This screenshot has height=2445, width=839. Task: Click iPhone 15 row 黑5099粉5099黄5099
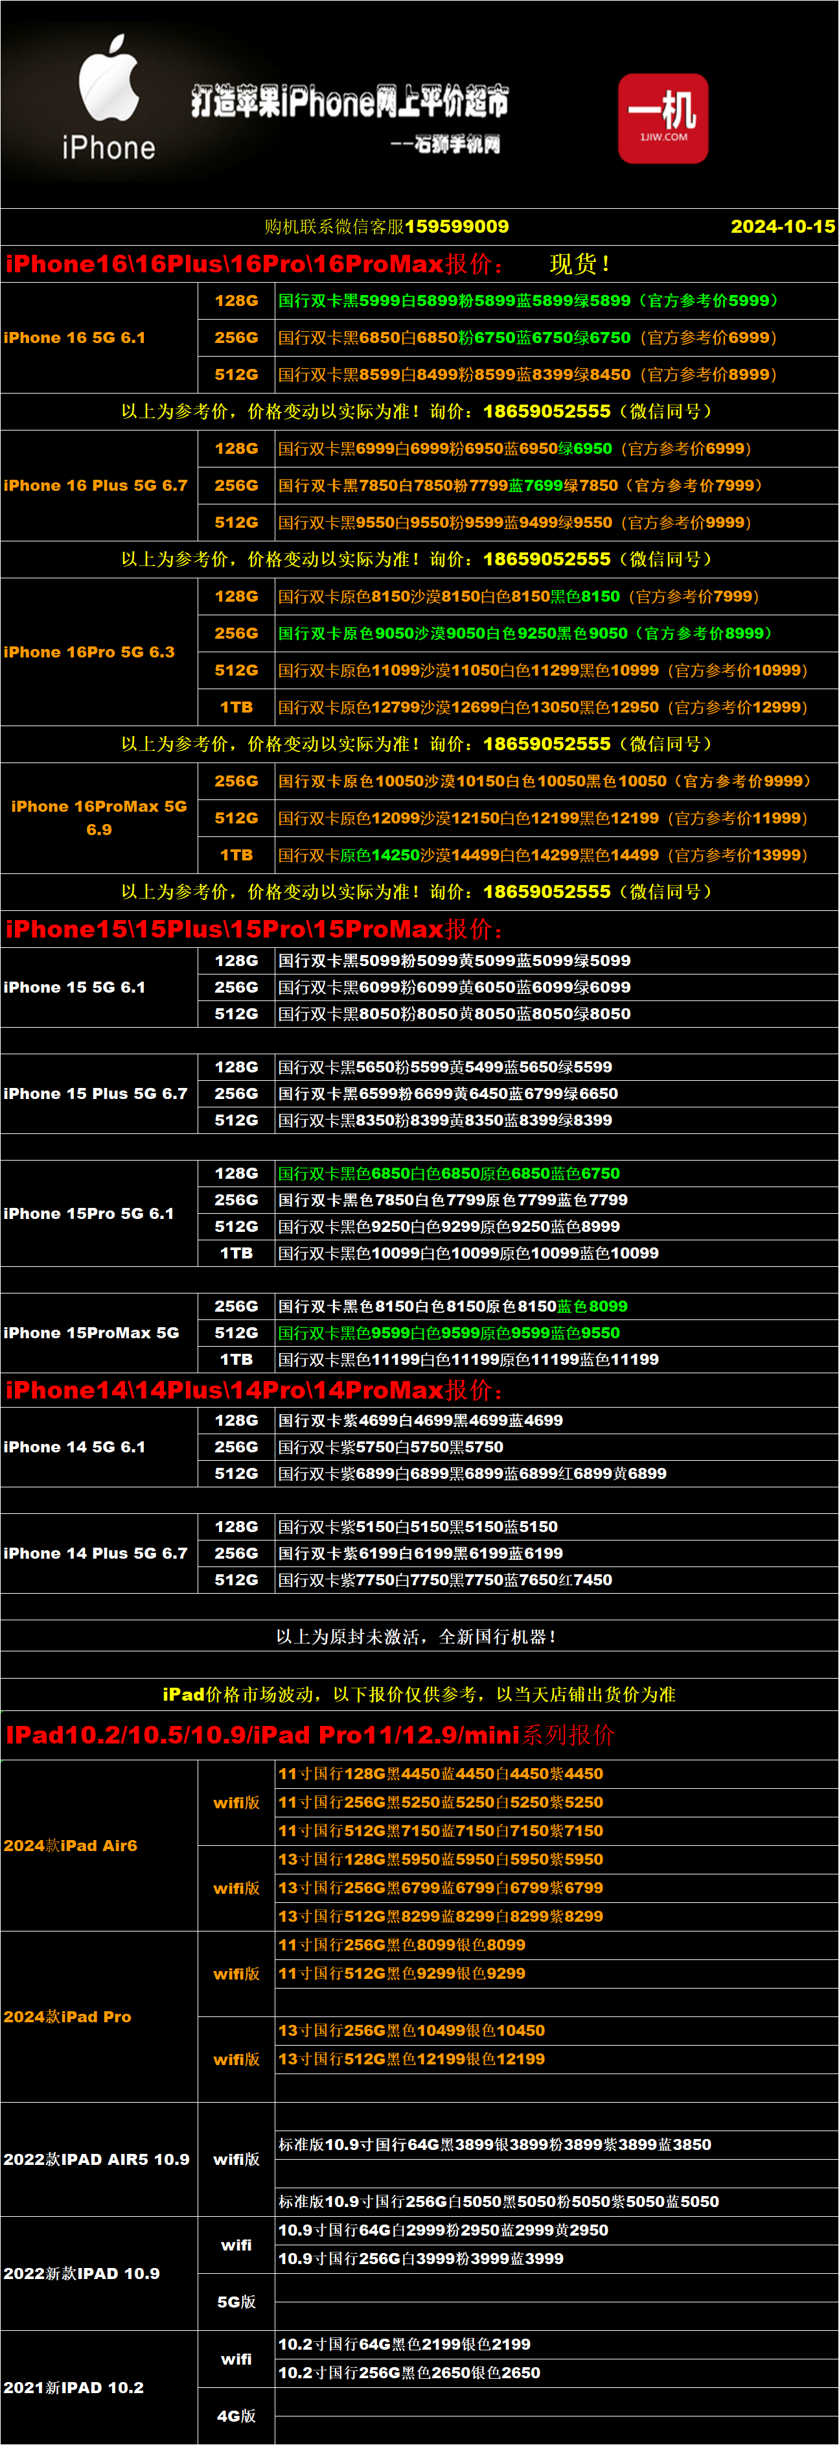[x=557, y=962]
